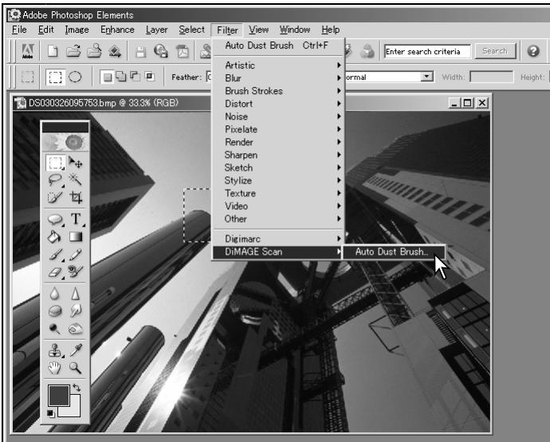Select the Selection Brush tool
Screen dimensions: 550x442
coord(55,197)
